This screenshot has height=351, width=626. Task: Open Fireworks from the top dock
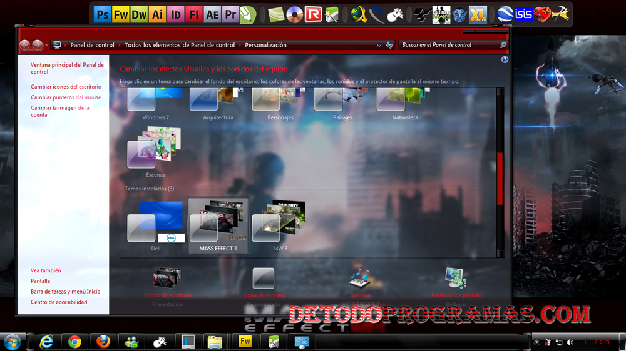click(x=121, y=15)
